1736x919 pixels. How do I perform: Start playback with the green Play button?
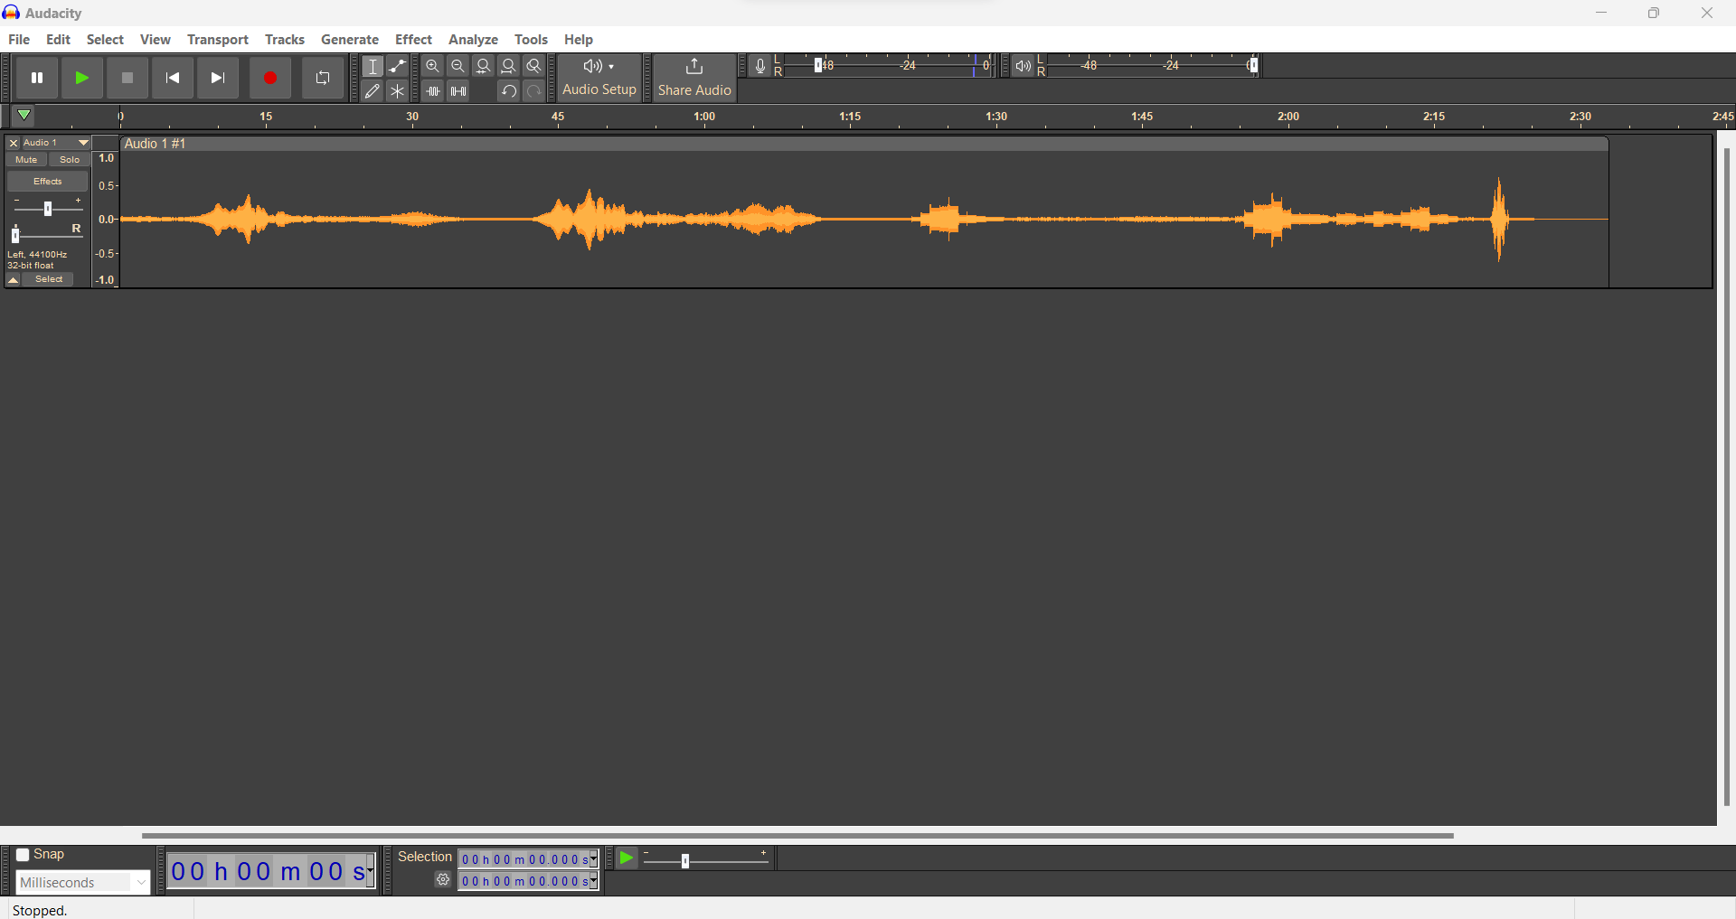(x=81, y=78)
